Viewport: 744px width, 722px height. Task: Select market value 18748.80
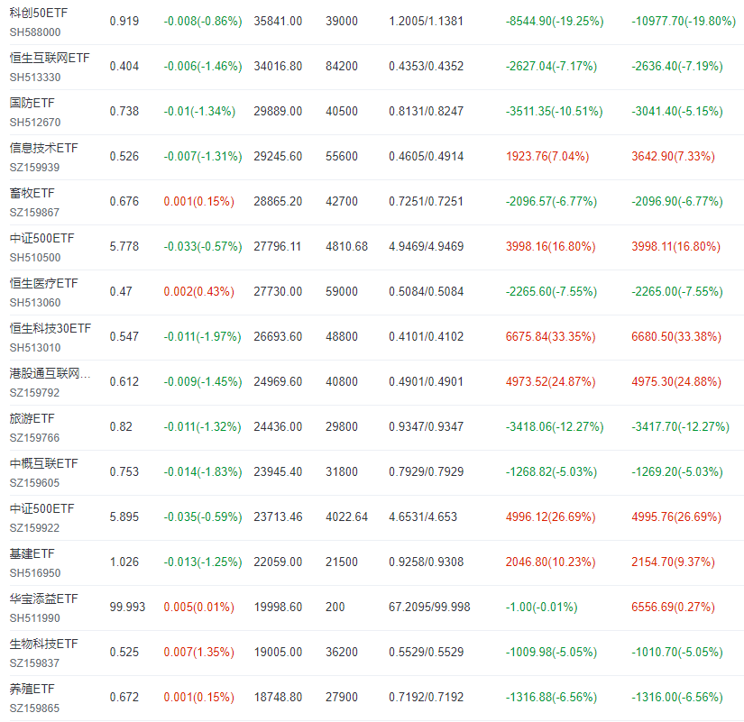(x=278, y=698)
